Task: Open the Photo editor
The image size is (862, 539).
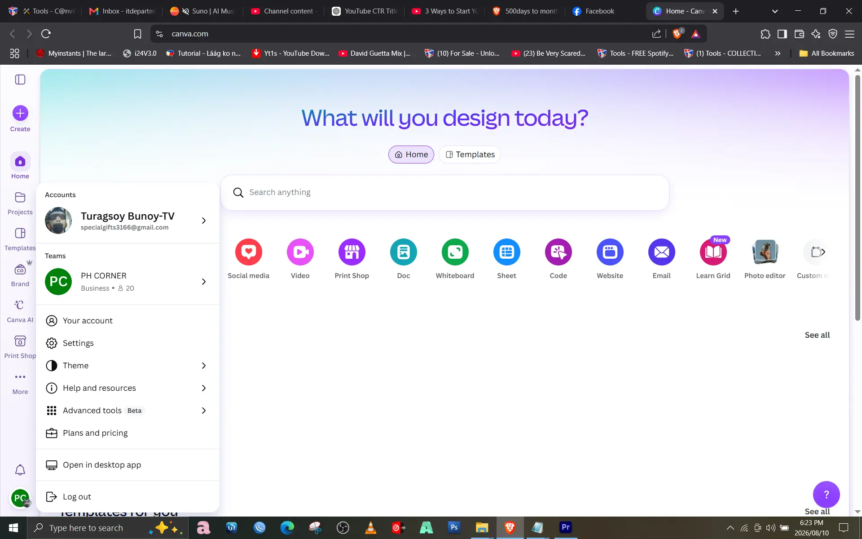Action: [x=765, y=259]
